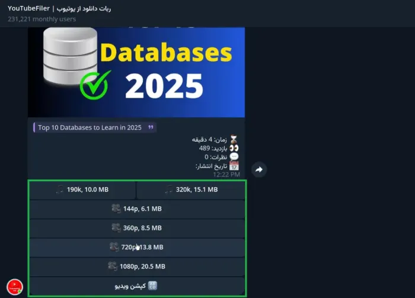Screen dimensions: 415x298
Task: Select 1080p video, 20.5 MB
Action: tap(137, 266)
